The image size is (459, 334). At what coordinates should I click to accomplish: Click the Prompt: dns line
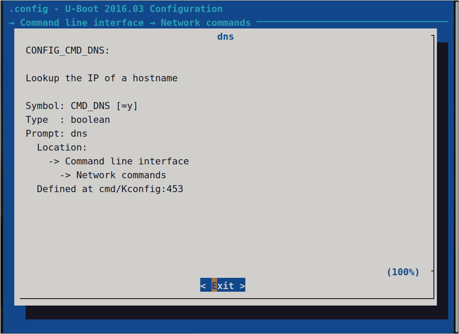[56, 134]
